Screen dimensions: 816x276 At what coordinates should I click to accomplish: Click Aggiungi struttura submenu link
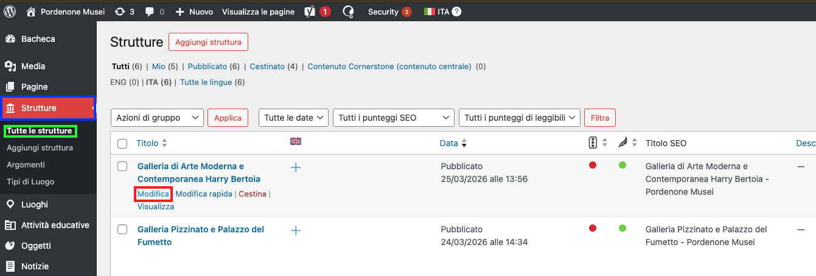40,148
